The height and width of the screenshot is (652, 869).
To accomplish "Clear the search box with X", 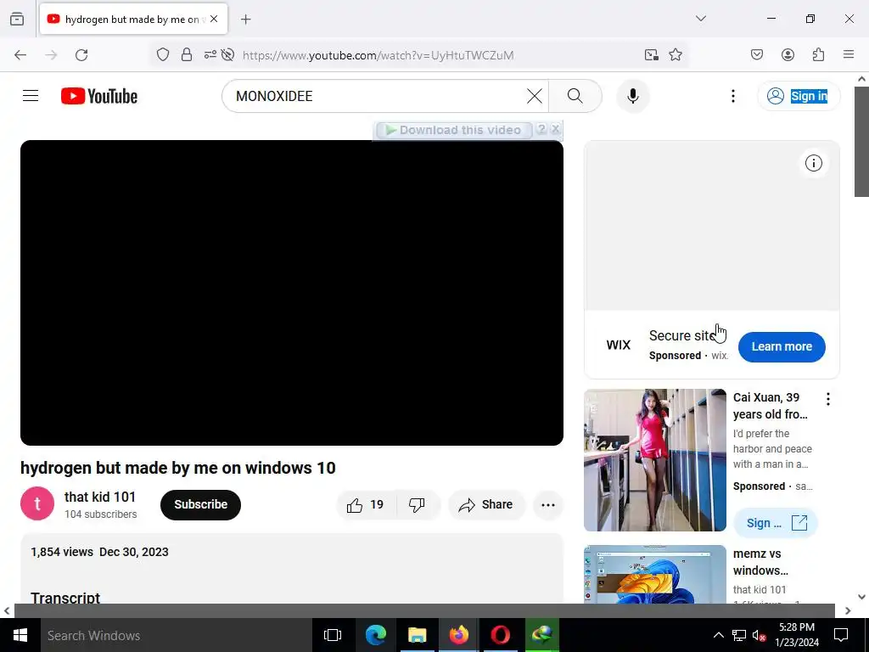I will (535, 96).
